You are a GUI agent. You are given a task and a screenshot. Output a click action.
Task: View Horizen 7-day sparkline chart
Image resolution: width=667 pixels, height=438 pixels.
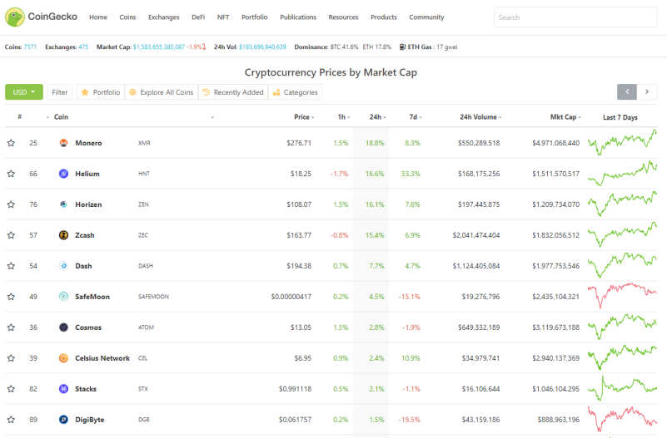tap(622, 204)
